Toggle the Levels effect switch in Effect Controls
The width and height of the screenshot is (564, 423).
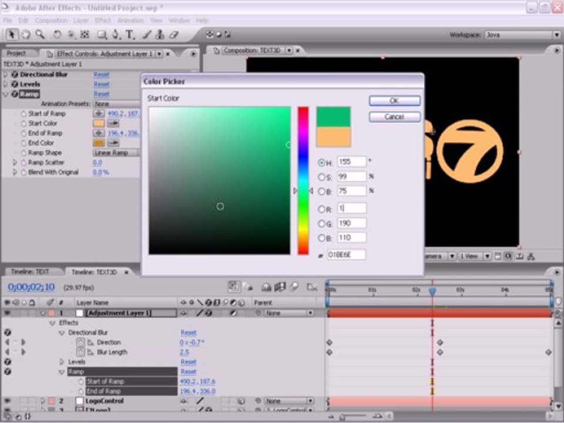tap(15, 84)
